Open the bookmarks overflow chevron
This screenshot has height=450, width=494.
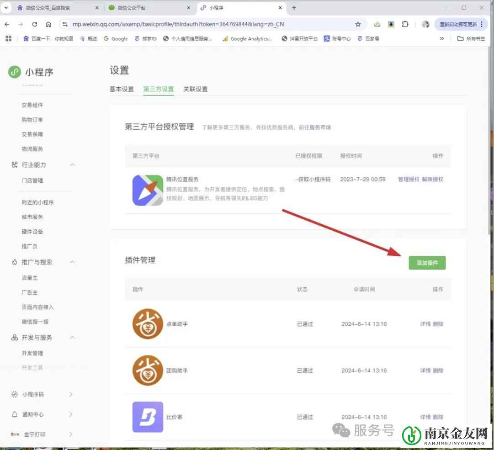pos(441,39)
